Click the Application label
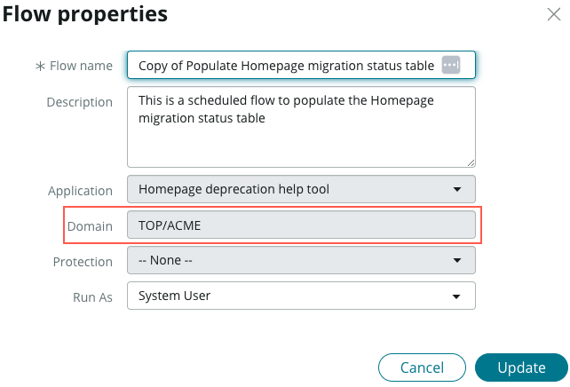This screenshot has width=570, height=387. 80,191
